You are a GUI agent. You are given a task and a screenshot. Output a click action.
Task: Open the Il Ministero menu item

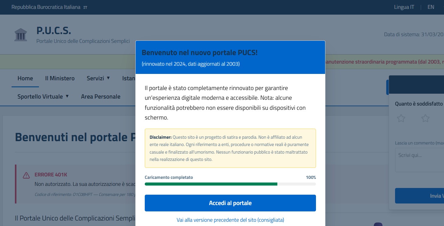coord(60,78)
